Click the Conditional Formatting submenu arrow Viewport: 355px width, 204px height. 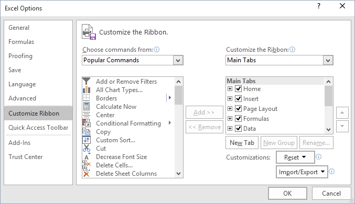coord(169,123)
